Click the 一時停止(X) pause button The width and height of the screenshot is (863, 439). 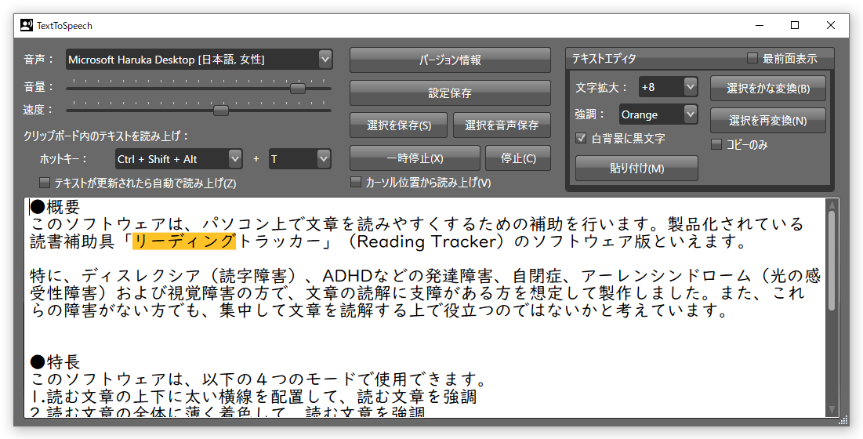pos(415,158)
